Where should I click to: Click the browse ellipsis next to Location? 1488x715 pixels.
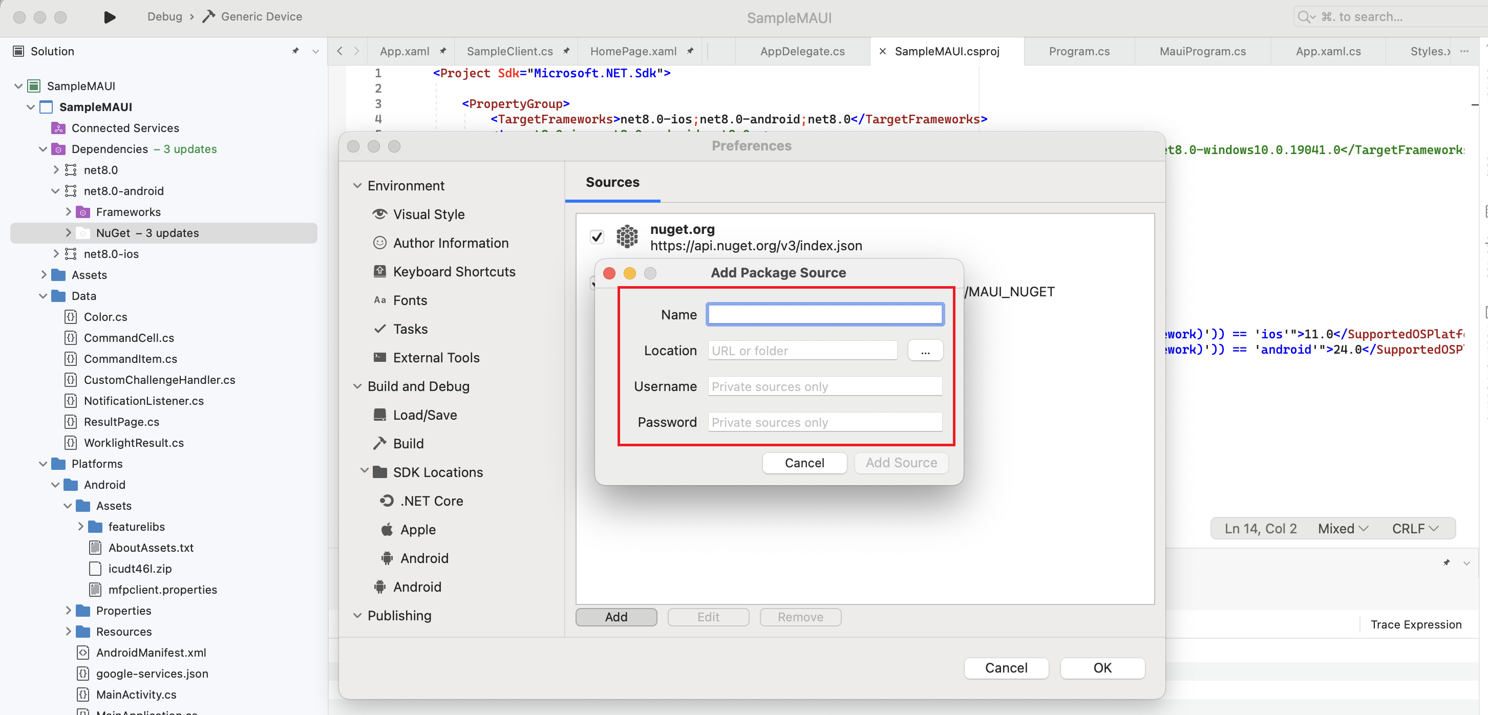925,350
